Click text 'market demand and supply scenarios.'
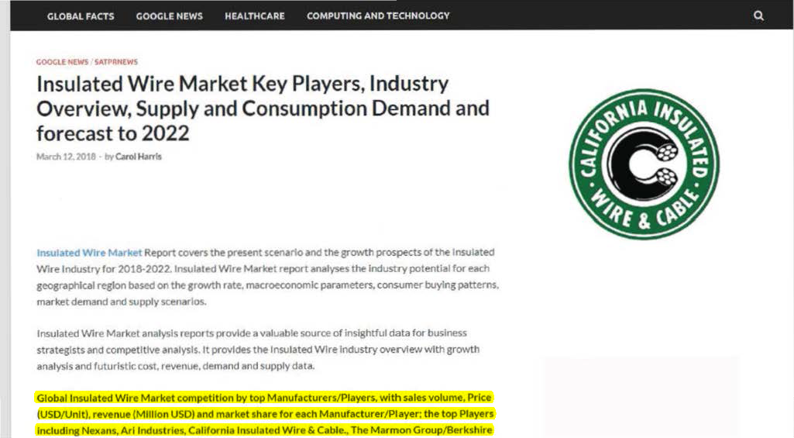Viewport: 794px width, 438px height. click(x=121, y=302)
